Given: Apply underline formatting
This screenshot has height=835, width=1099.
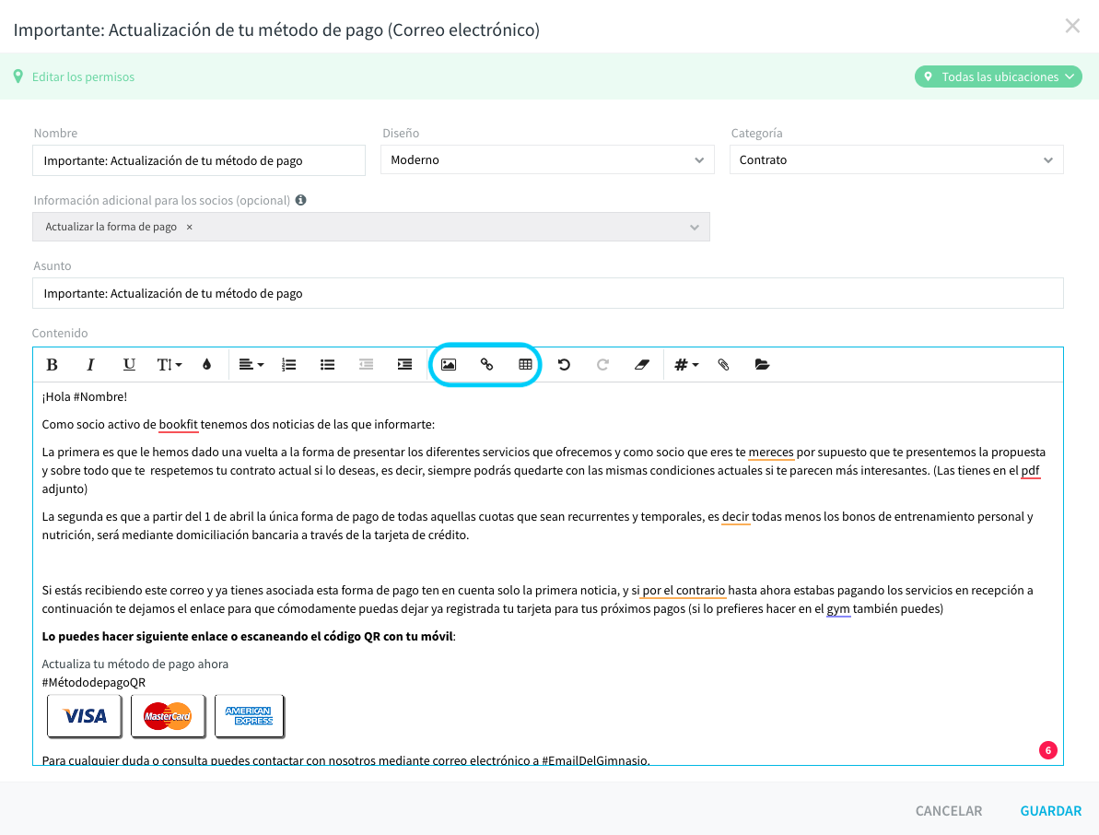Looking at the screenshot, I should click(129, 365).
